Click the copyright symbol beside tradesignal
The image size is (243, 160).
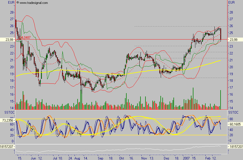coord(18,3)
